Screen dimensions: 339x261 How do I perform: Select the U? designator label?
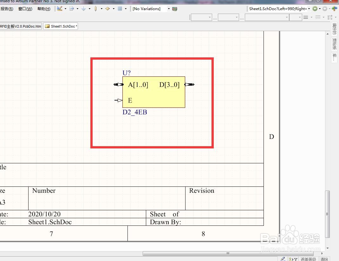point(127,73)
